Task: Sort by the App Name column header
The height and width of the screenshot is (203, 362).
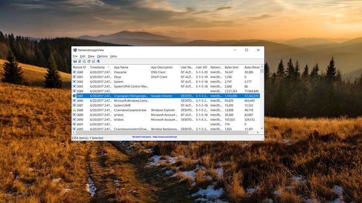Action: point(131,67)
